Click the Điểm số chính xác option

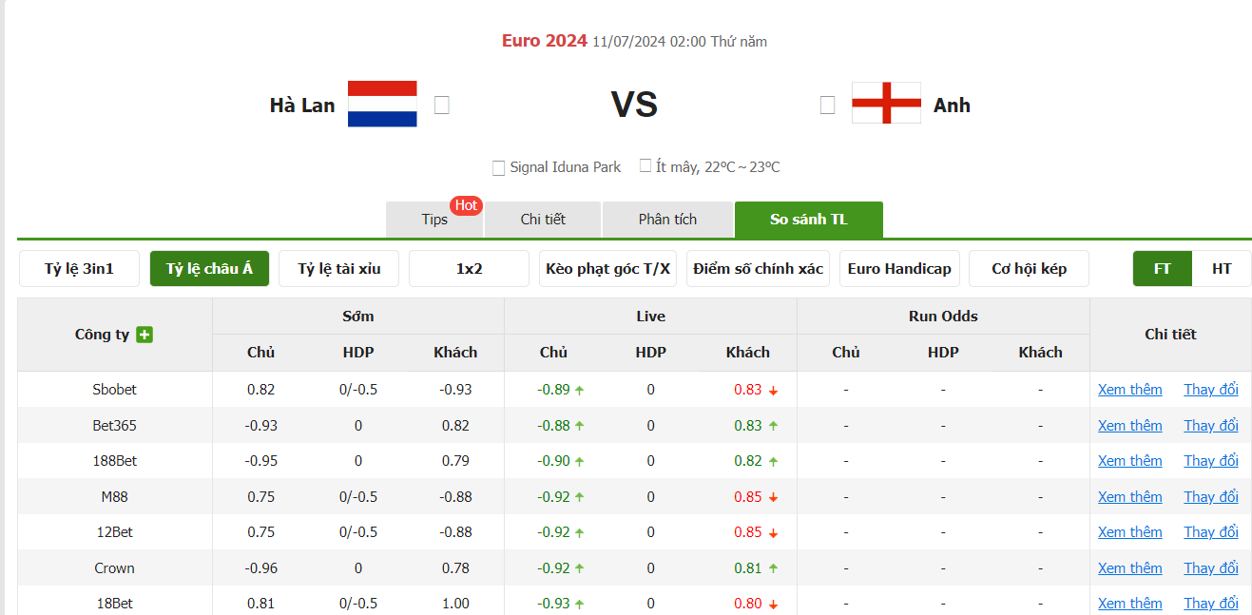tap(758, 268)
